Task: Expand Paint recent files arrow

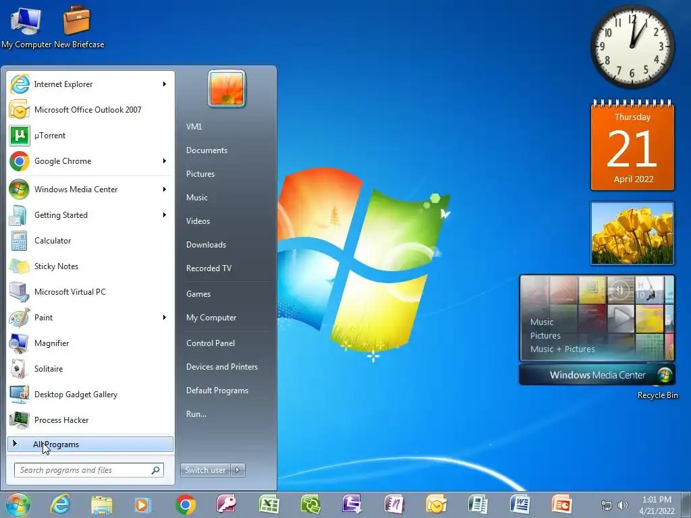Action: coord(165,318)
